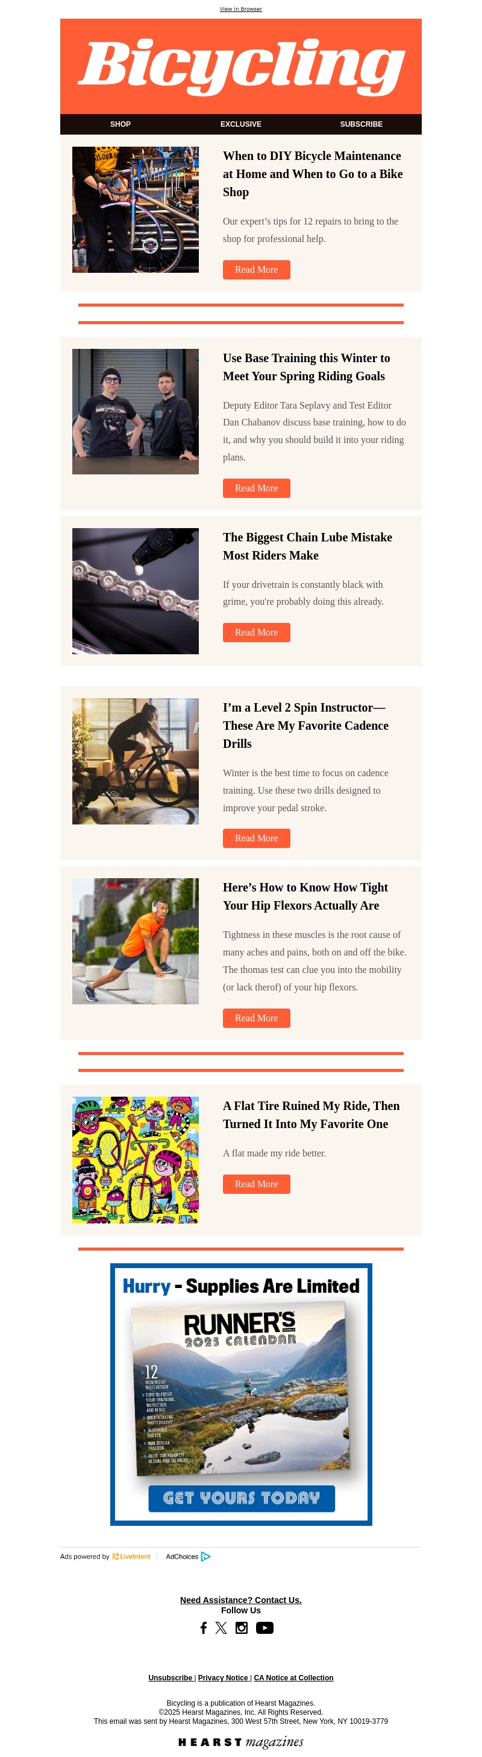Read More about DIY Bicycle Maintenance

coord(257,269)
